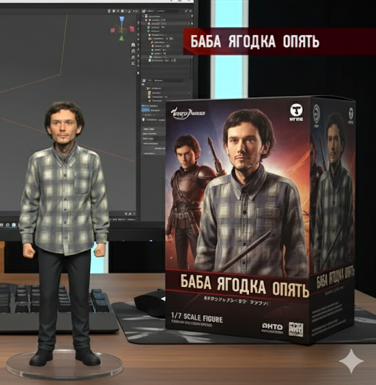Click the blue Z-axis handle on the viewport gizmo

(122, 19)
